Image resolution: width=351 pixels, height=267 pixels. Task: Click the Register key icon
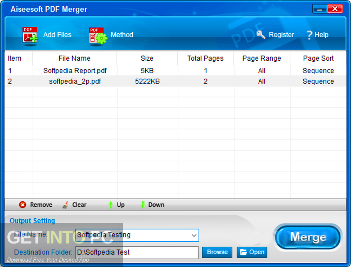click(261, 35)
